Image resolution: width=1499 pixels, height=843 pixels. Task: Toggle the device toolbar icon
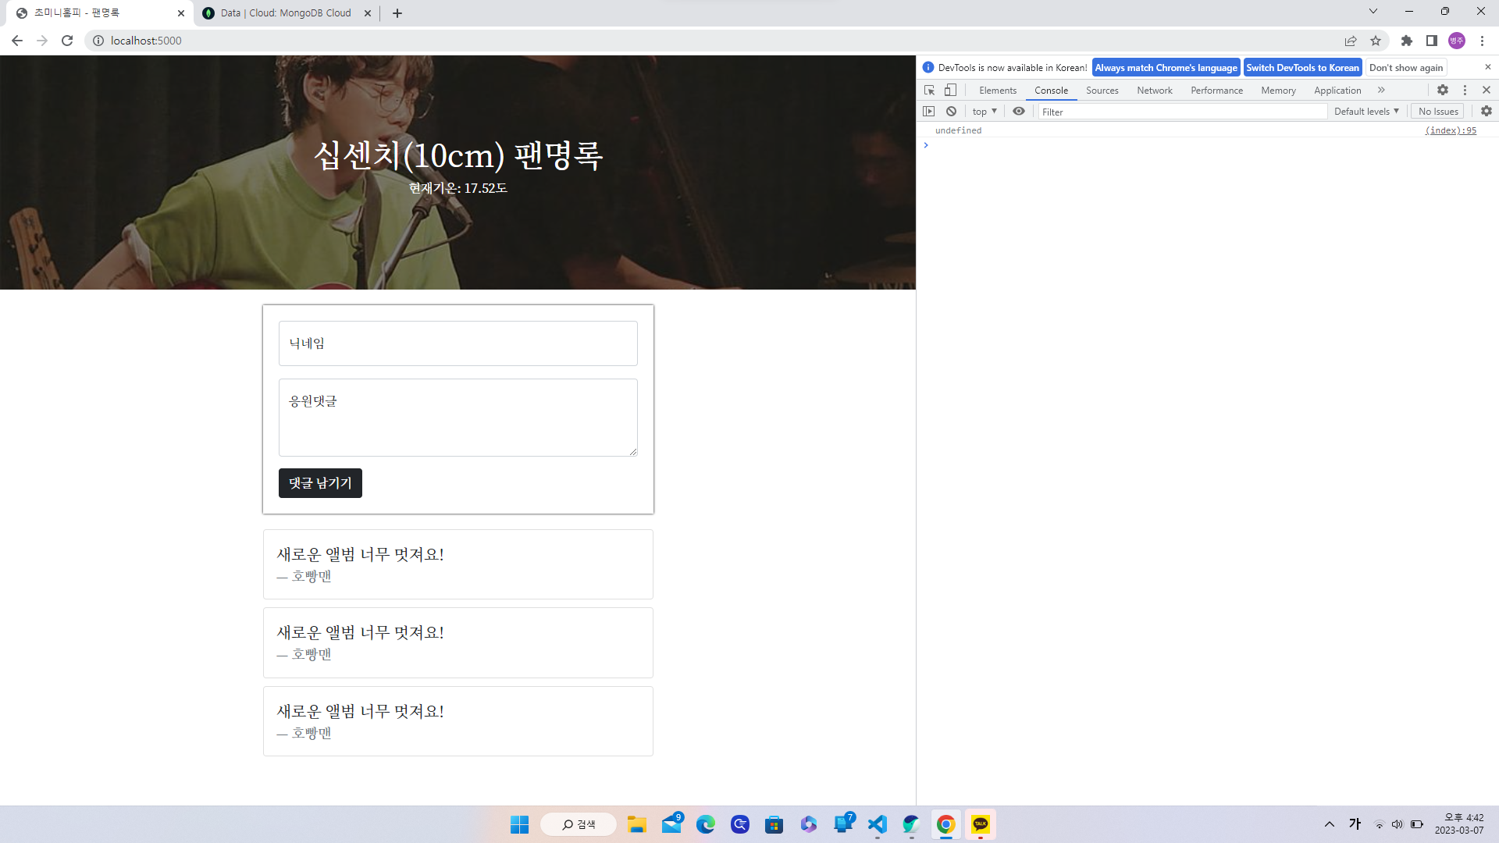(950, 91)
